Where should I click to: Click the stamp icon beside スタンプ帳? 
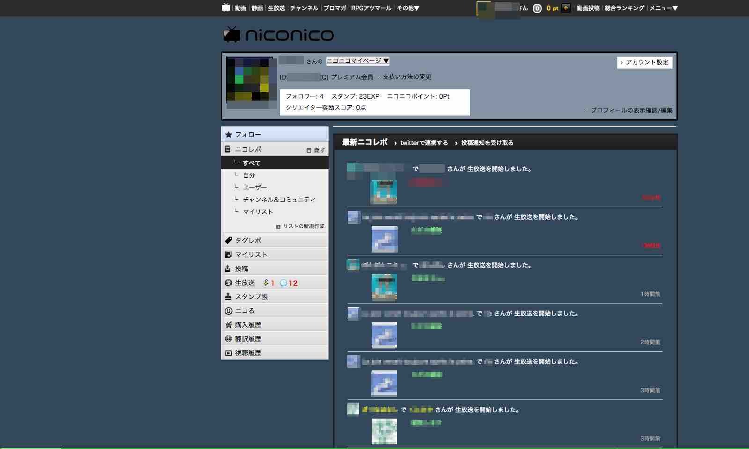pos(228,297)
